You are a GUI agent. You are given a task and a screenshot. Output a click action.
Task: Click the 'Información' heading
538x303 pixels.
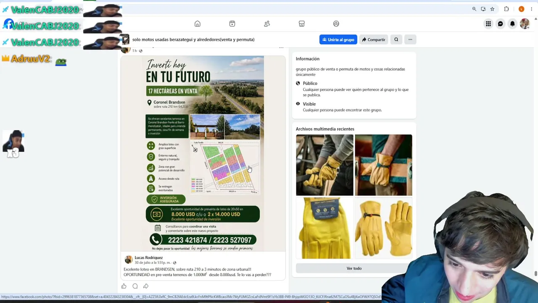tap(308, 59)
